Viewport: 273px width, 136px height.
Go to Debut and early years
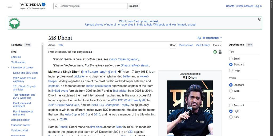pyautogui.click(x=26, y=73)
